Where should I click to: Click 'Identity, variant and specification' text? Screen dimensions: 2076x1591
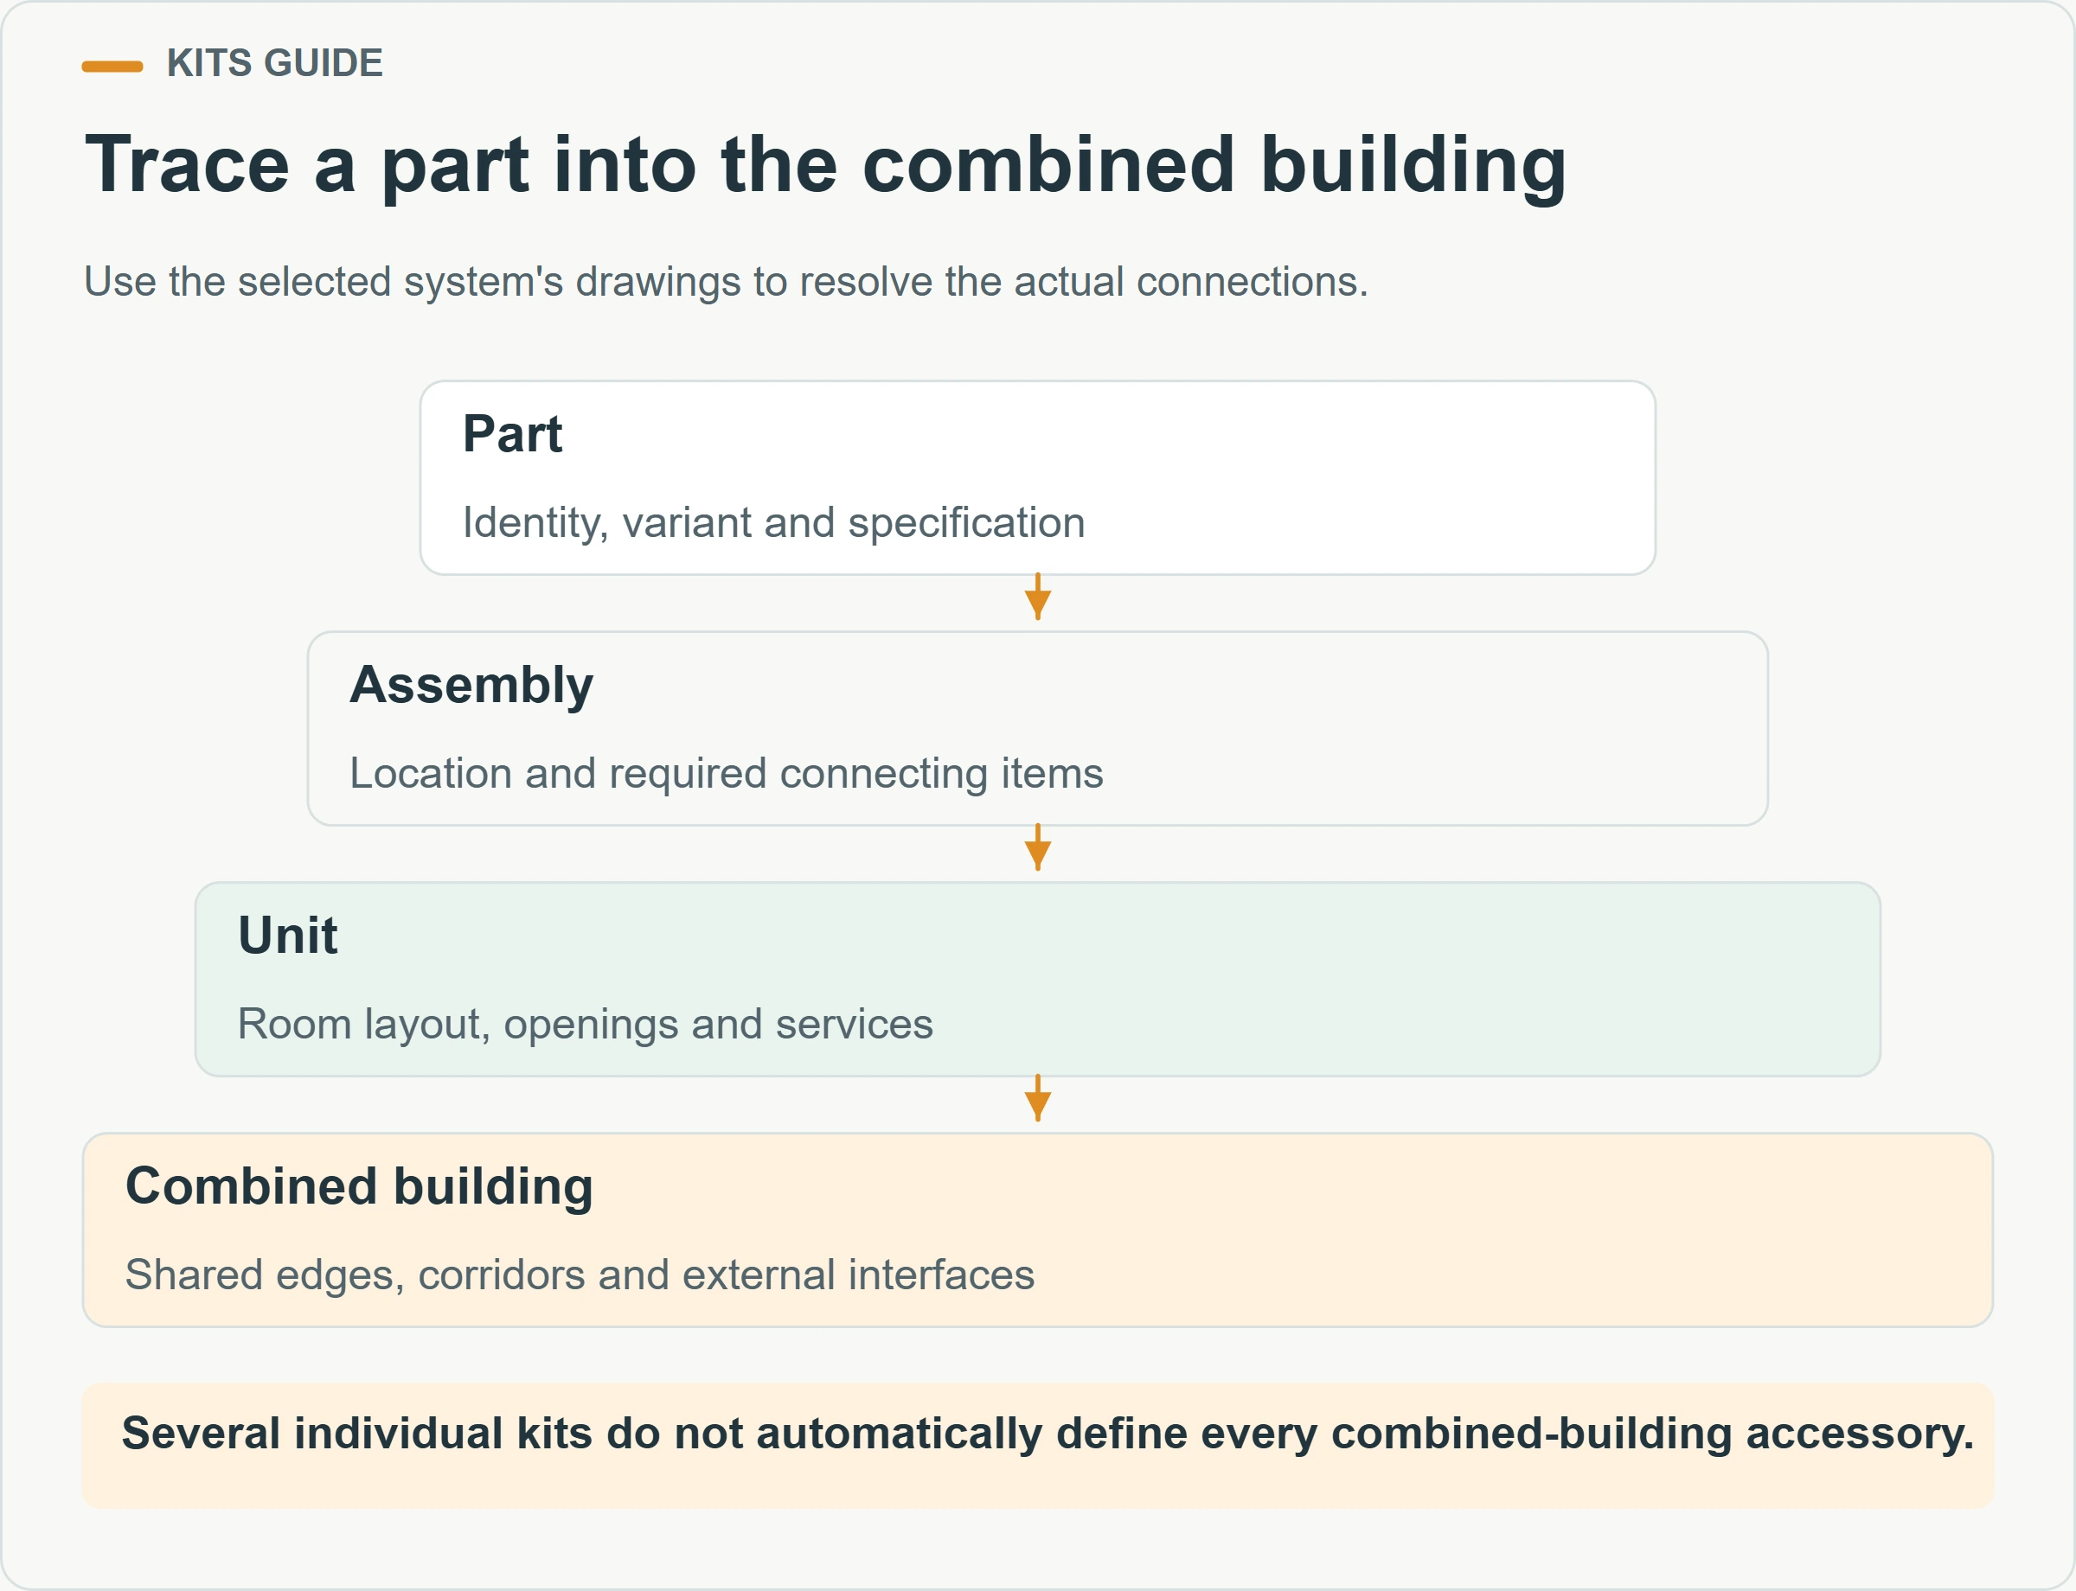tap(773, 523)
